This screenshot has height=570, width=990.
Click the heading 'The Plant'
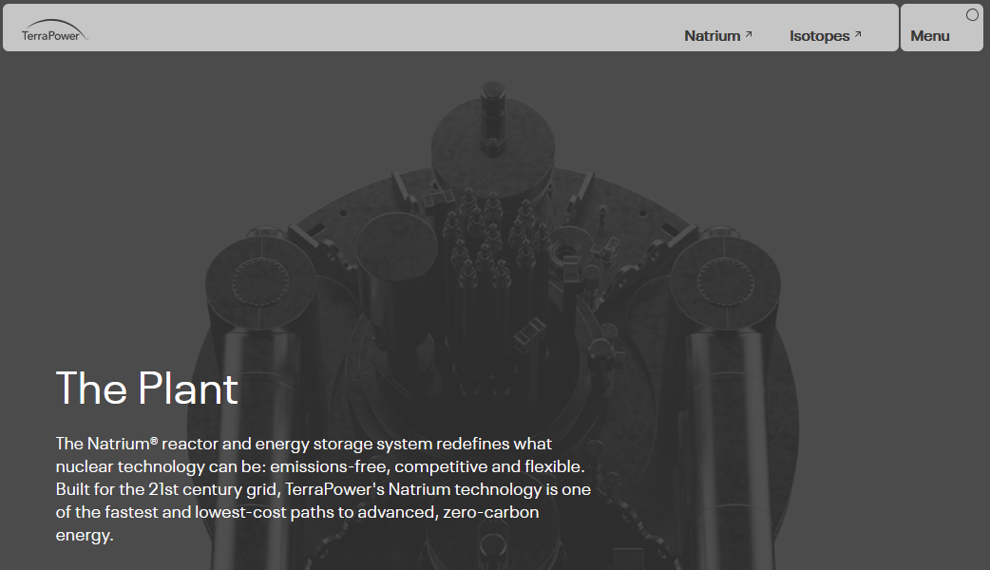pyautogui.click(x=146, y=389)
